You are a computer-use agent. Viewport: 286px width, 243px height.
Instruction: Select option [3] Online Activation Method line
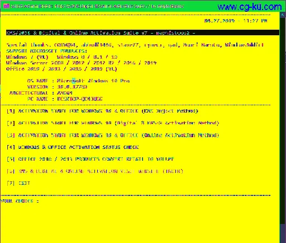(x=113, y=135)
